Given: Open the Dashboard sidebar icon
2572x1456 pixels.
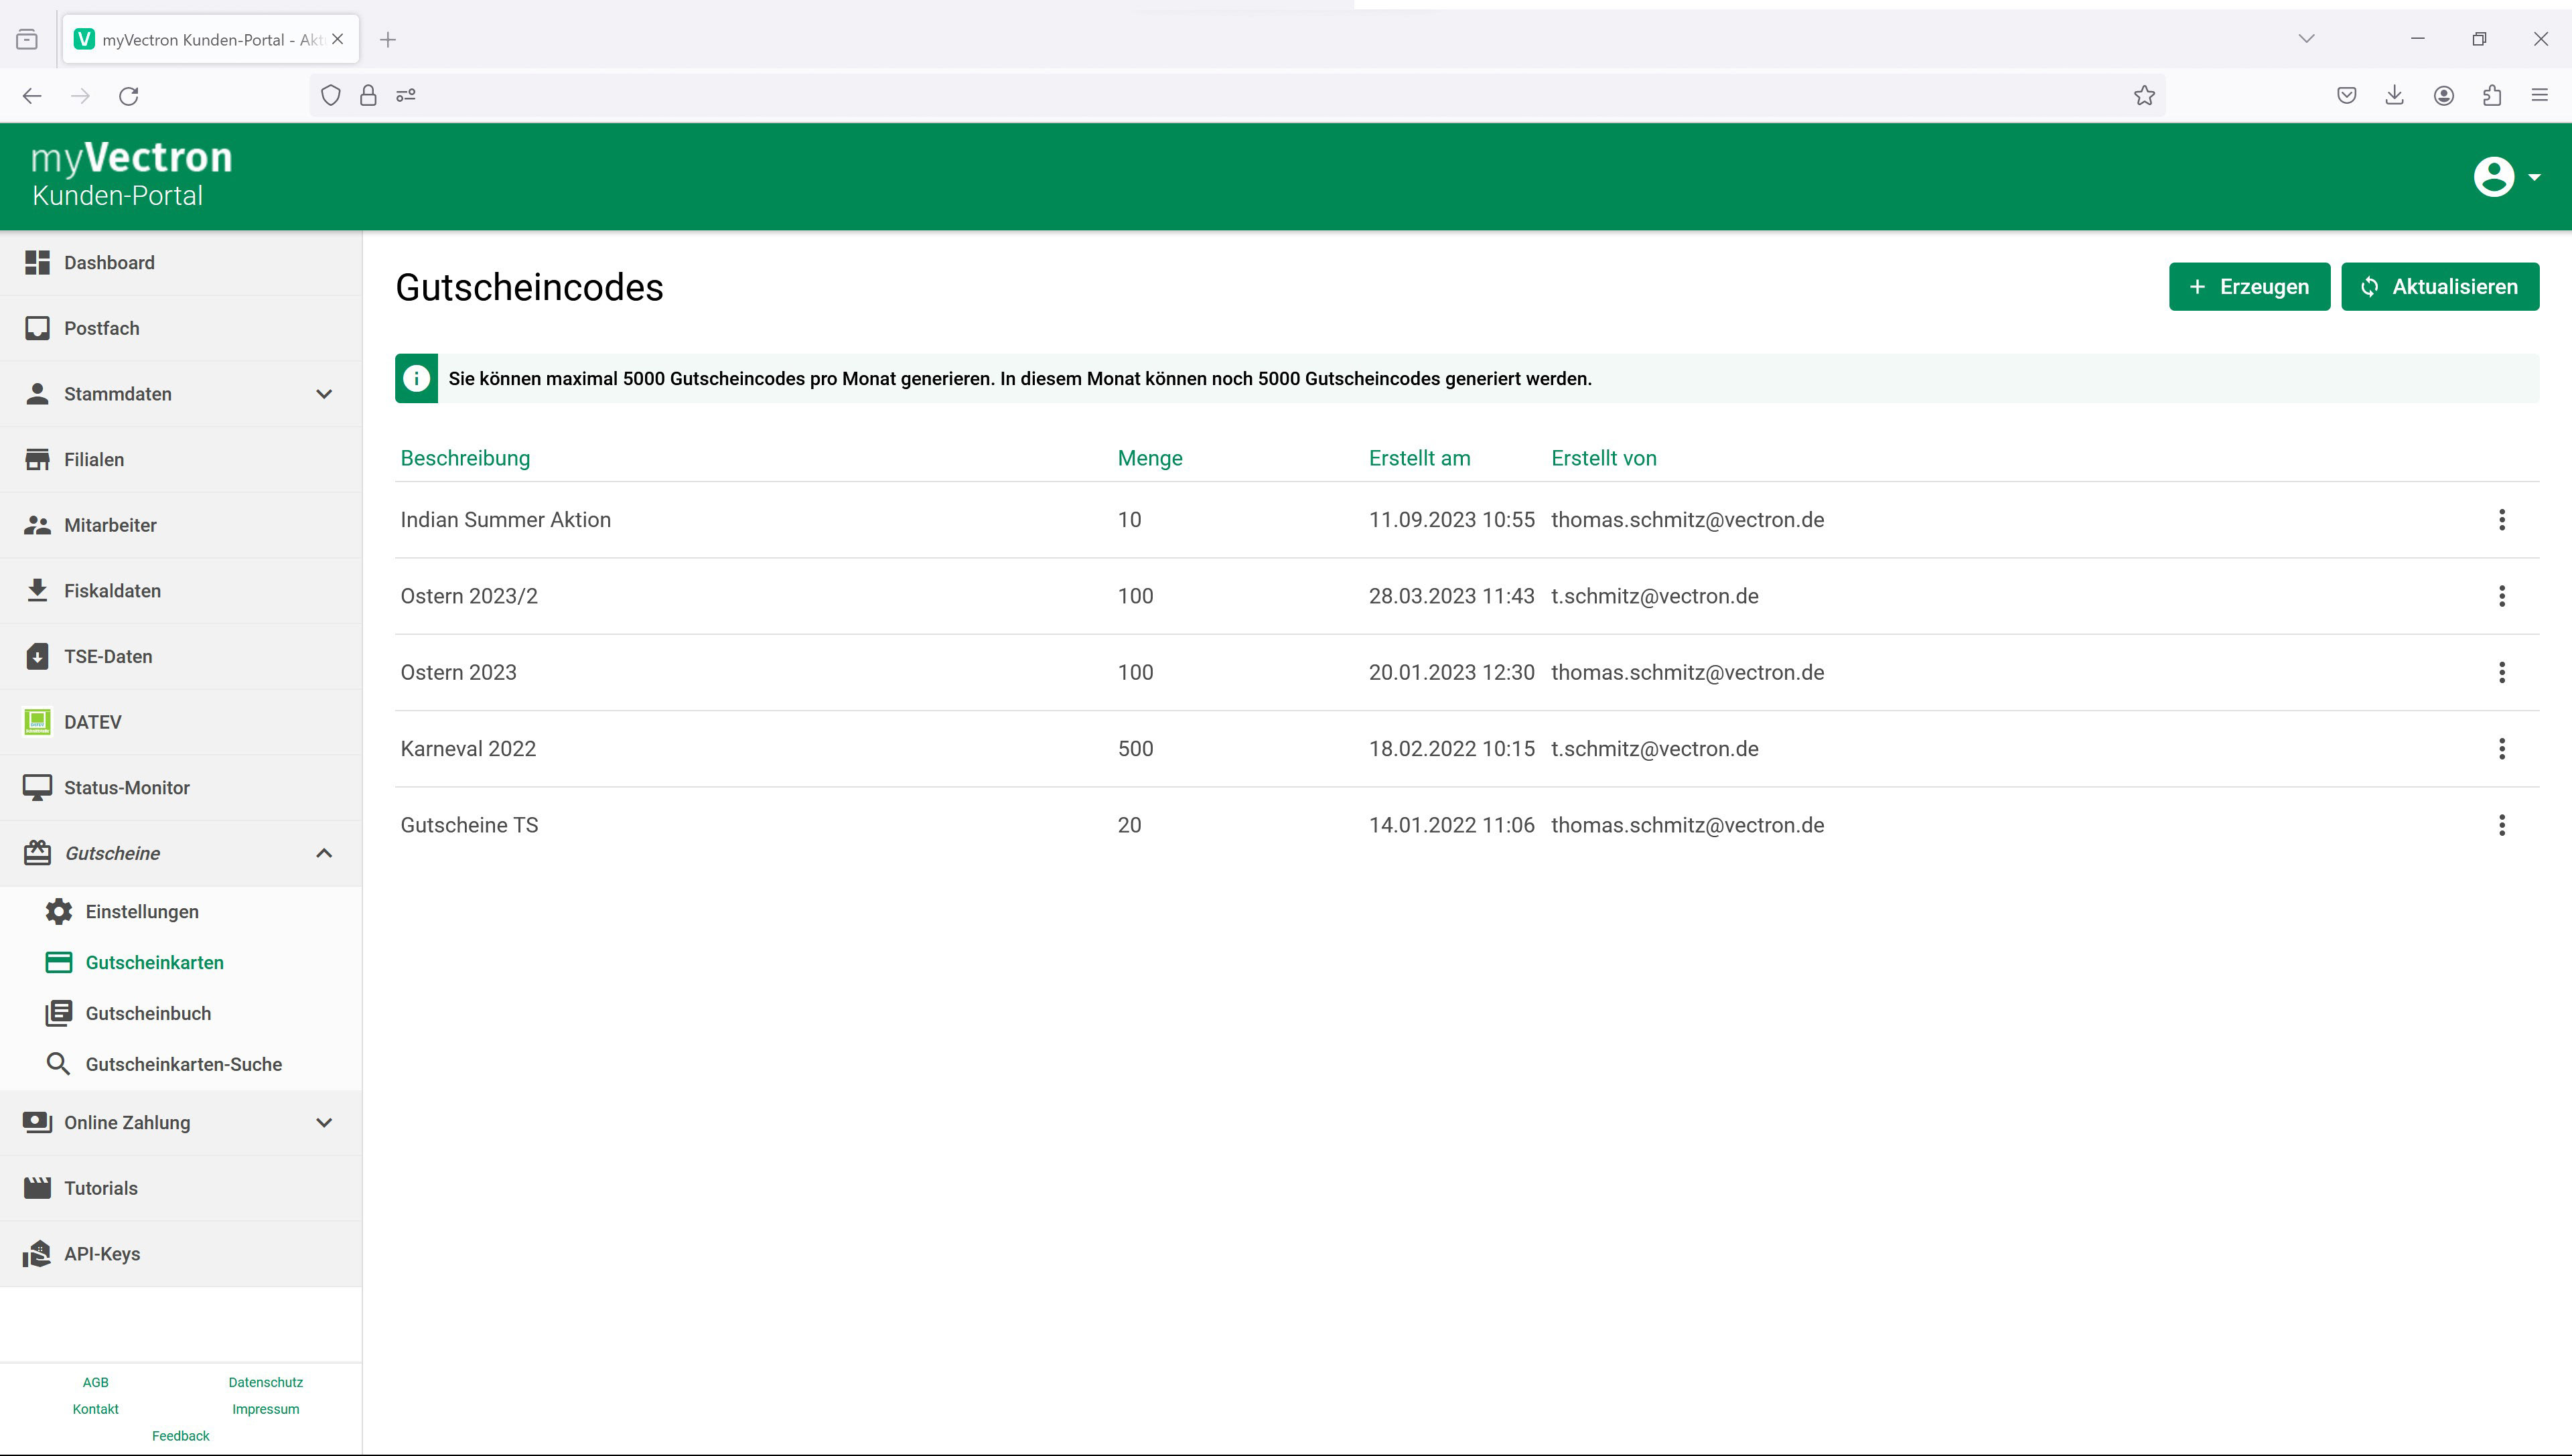Looking at the screenshot, I should click(x=37, y=263).
